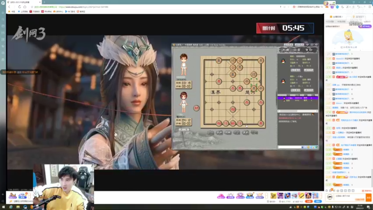The height and width of the screenshot is (210, 373).
Task: Open a new browser tab with plus
Action: pos(44,2)
